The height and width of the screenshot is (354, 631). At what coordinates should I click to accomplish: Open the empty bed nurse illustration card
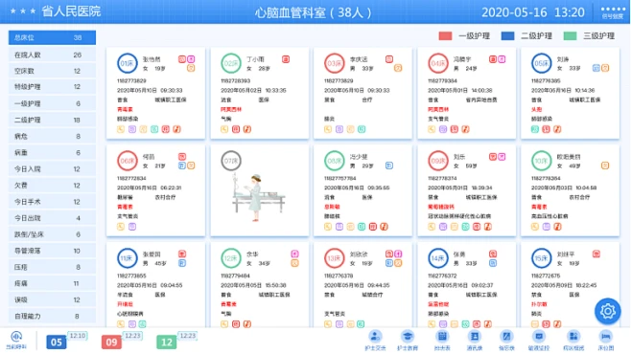260,190
